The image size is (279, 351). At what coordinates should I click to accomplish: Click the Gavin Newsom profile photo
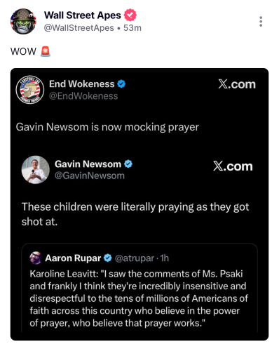point(36,170)
